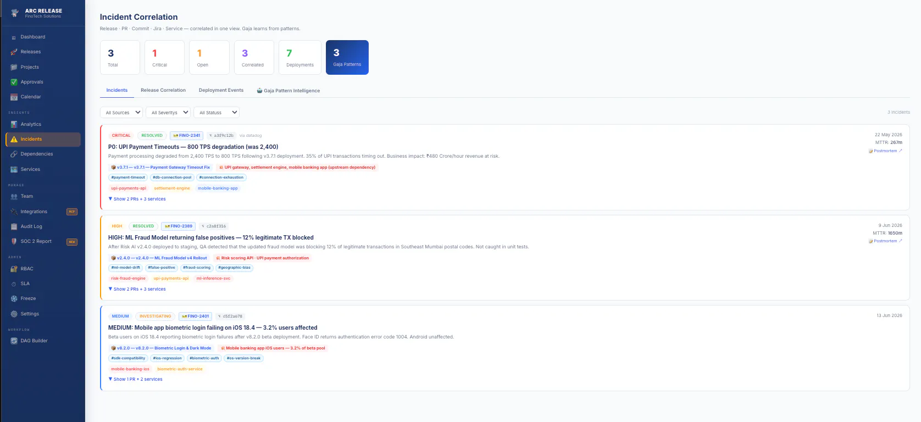Open the All Sources dropdown
The width and height of the screenshot is (921, 422).
pyautogui.click(x=121, y=112)
